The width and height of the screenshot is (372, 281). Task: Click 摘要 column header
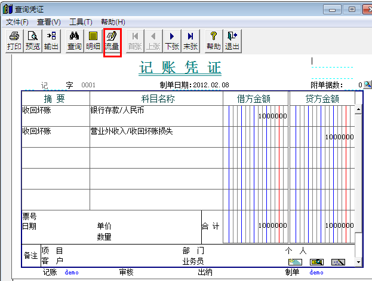coord(54,99)
